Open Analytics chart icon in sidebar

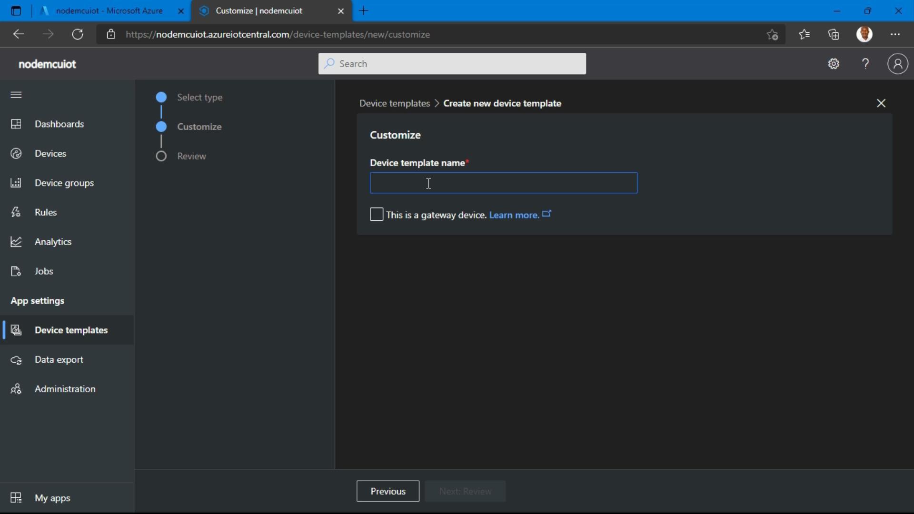[16, 242]
